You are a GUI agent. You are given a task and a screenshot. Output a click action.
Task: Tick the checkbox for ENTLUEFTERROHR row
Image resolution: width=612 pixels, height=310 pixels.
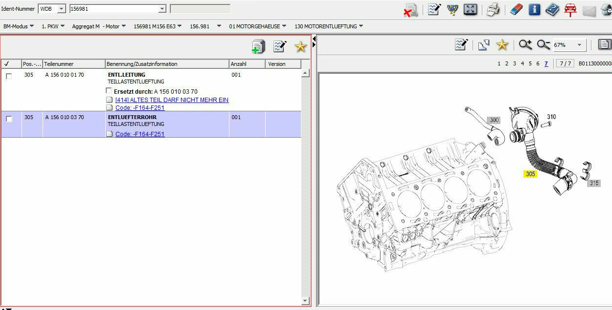click(9, 119)
